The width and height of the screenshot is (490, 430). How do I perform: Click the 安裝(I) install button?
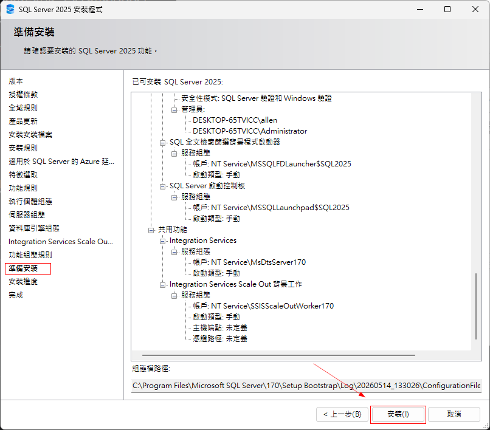pos(398,414)
